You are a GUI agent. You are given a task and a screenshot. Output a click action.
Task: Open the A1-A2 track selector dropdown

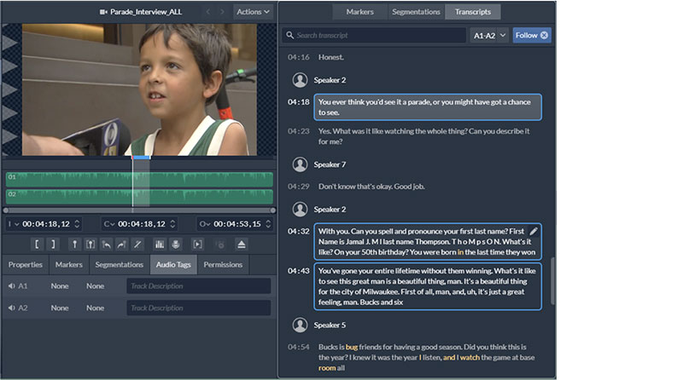(x=488, y=35)
